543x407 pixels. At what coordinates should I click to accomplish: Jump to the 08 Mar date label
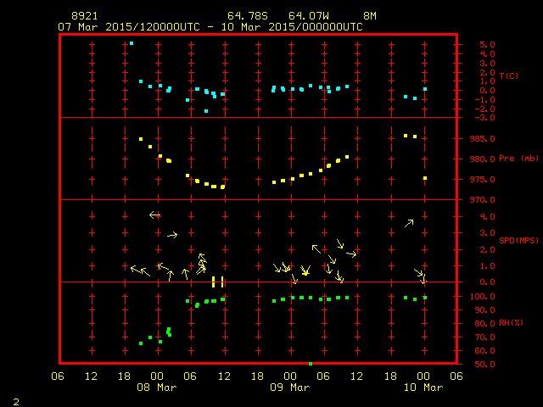click(156, 387)
